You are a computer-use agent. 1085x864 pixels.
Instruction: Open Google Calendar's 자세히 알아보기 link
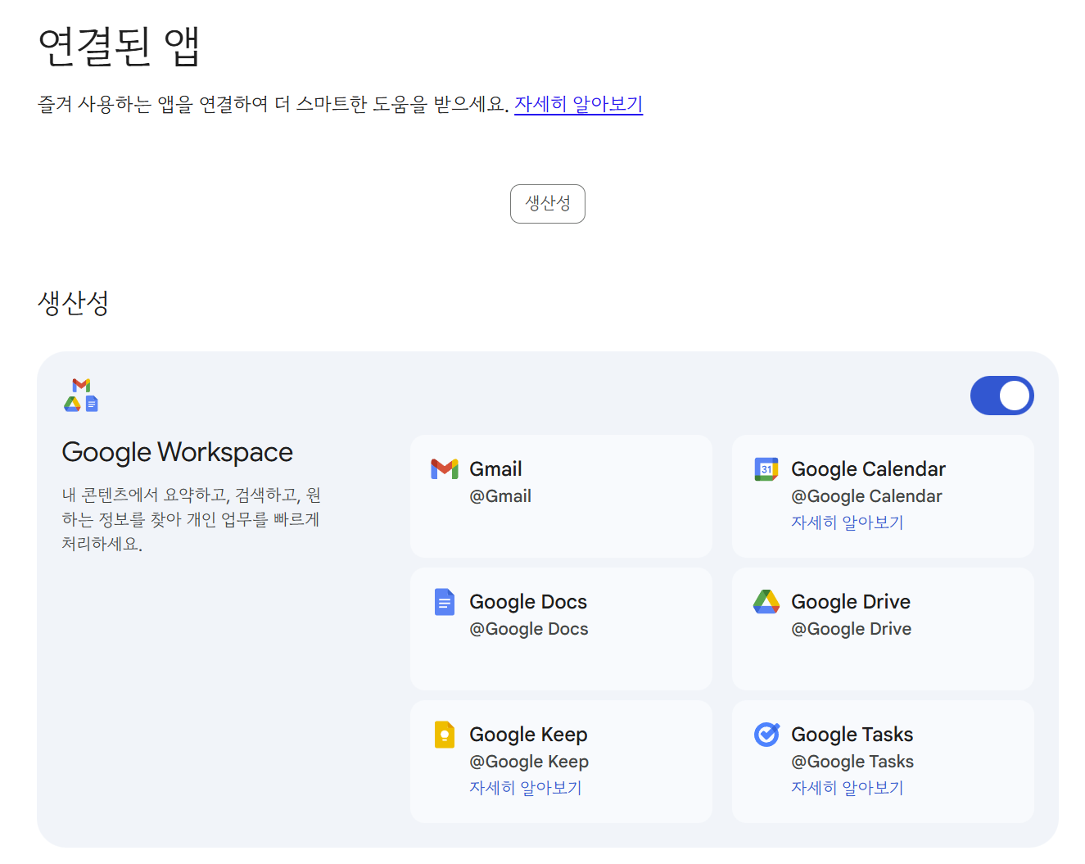(x=847, y=522)
